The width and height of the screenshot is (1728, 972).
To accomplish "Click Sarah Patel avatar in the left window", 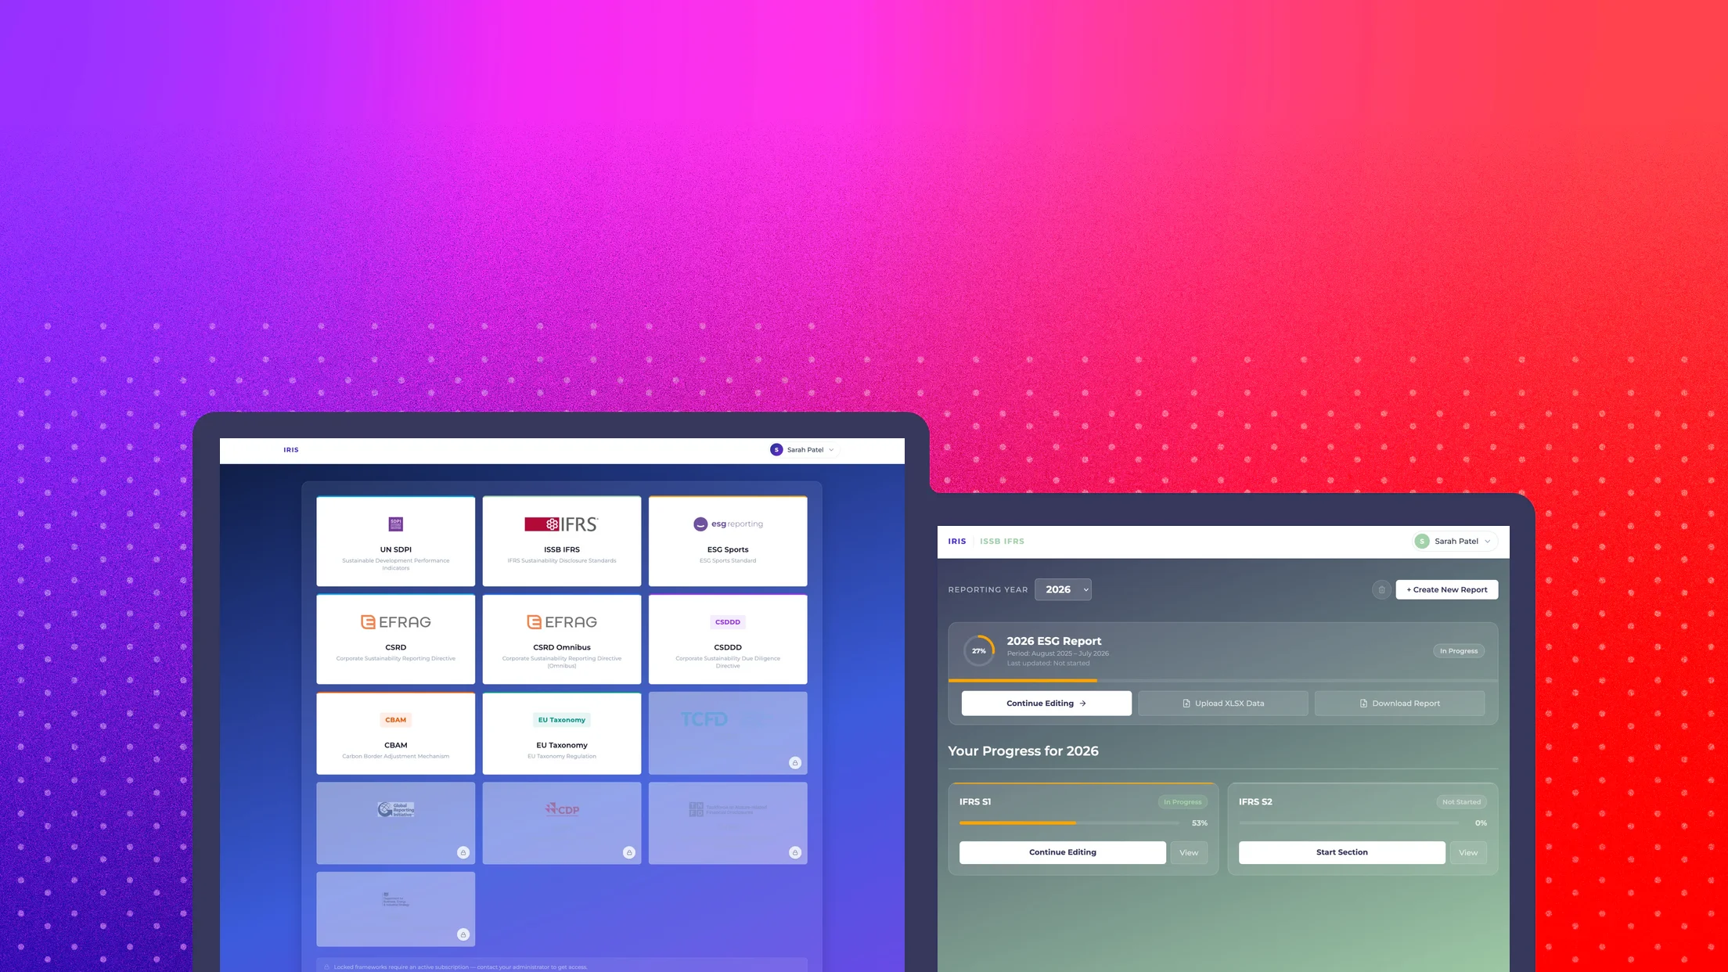I will click(x=776, y=450).
